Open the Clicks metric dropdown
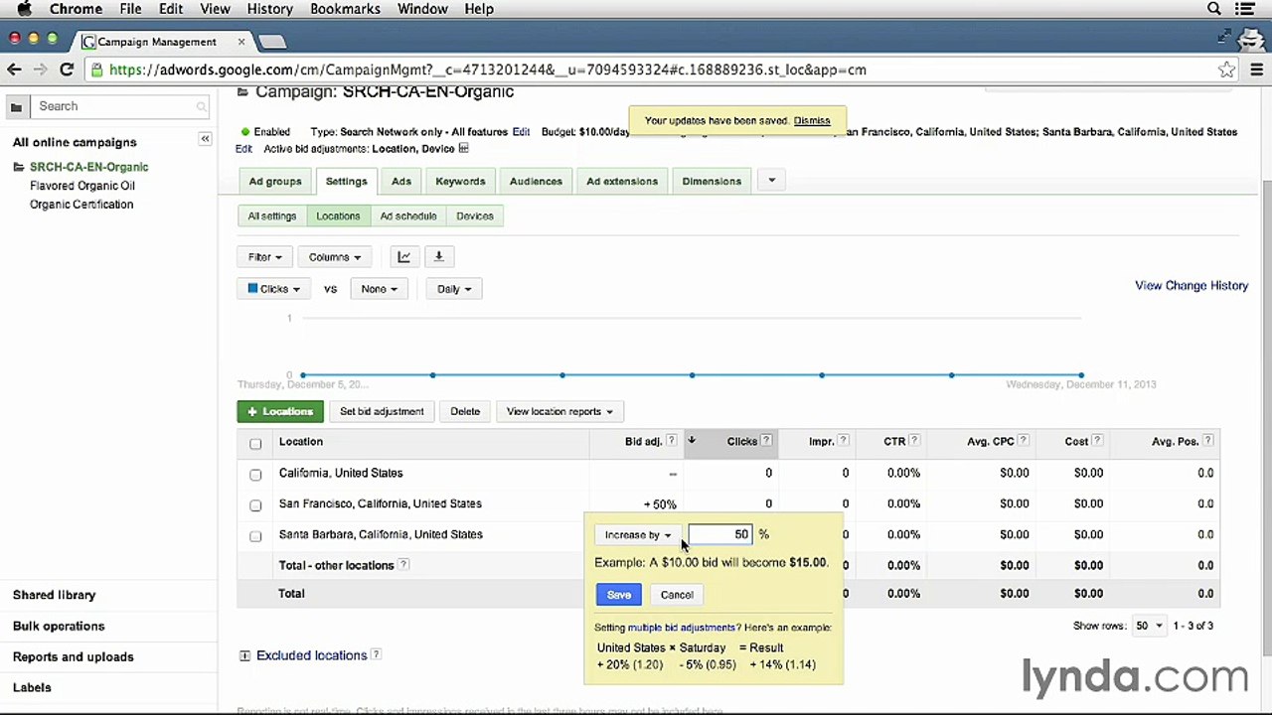 (273, 289)
